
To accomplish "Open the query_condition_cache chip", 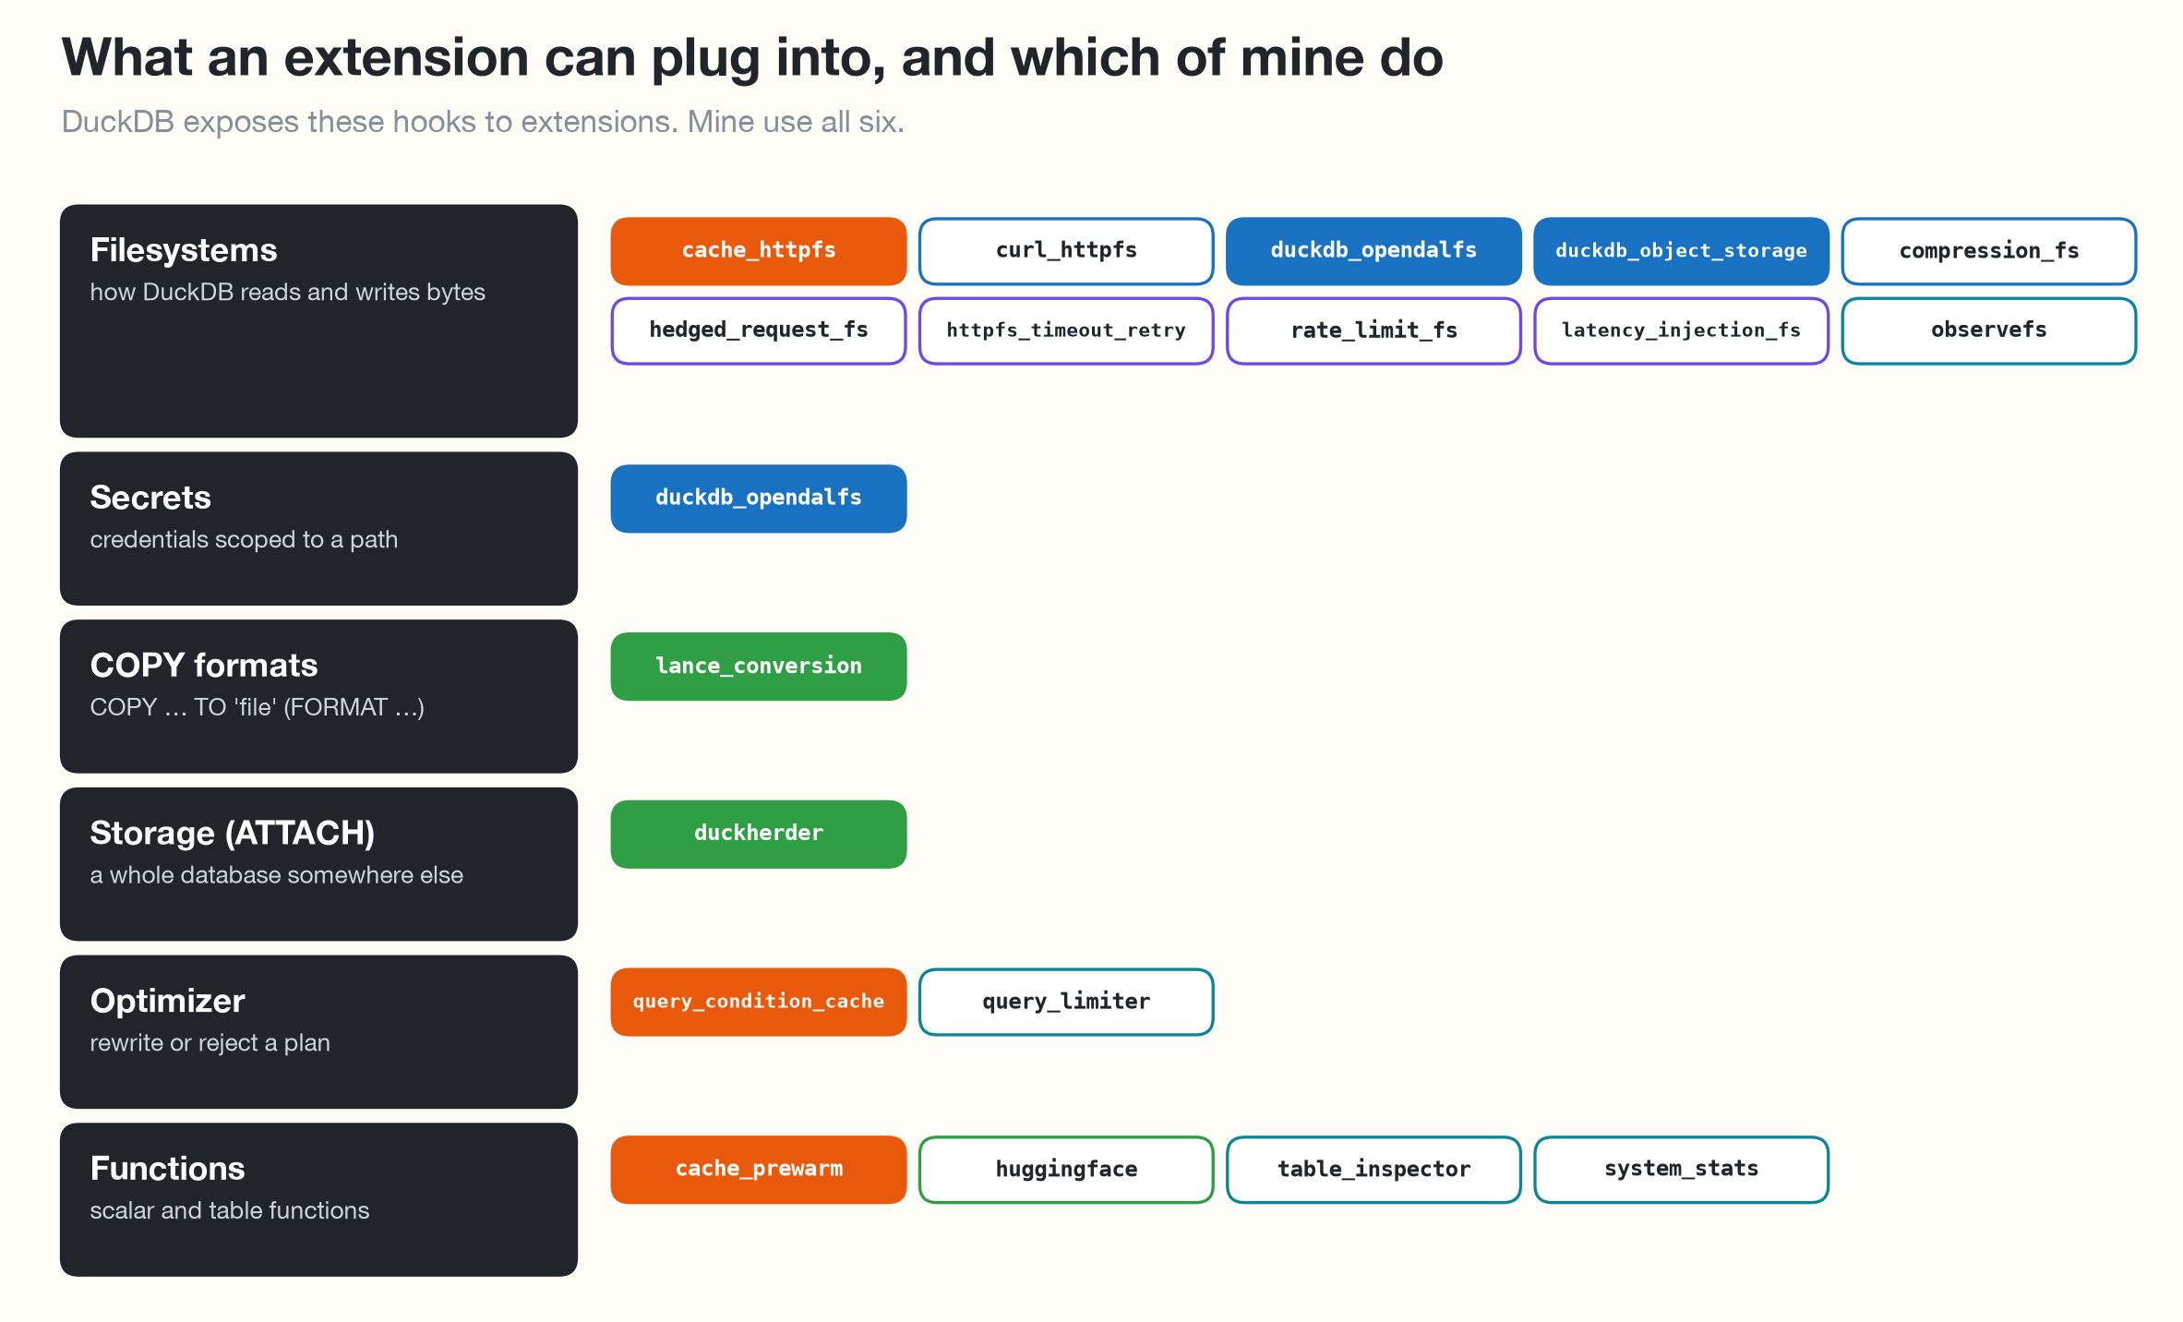I will click(x=758, y=1002).
